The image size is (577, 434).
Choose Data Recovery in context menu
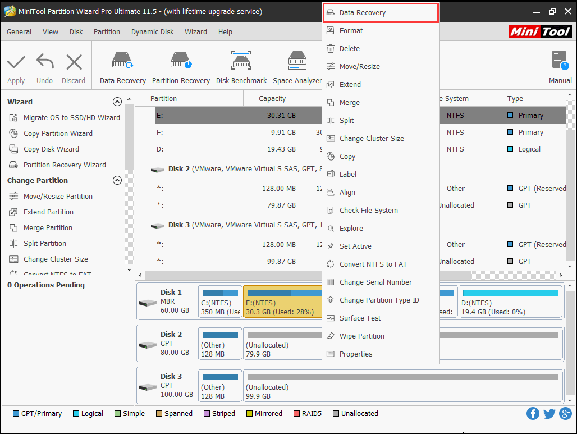point(381,13)
